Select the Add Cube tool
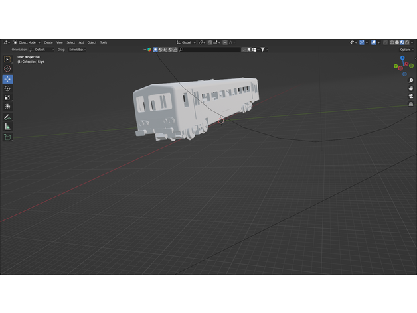 click(x=7, y=137)
